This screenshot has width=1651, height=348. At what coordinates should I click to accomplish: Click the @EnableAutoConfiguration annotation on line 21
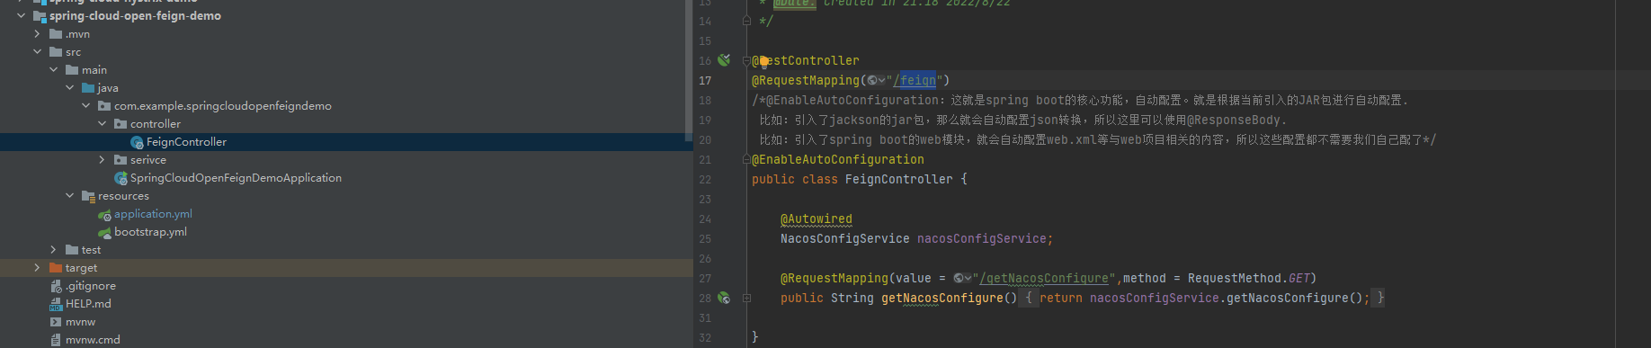click(838, 159)
